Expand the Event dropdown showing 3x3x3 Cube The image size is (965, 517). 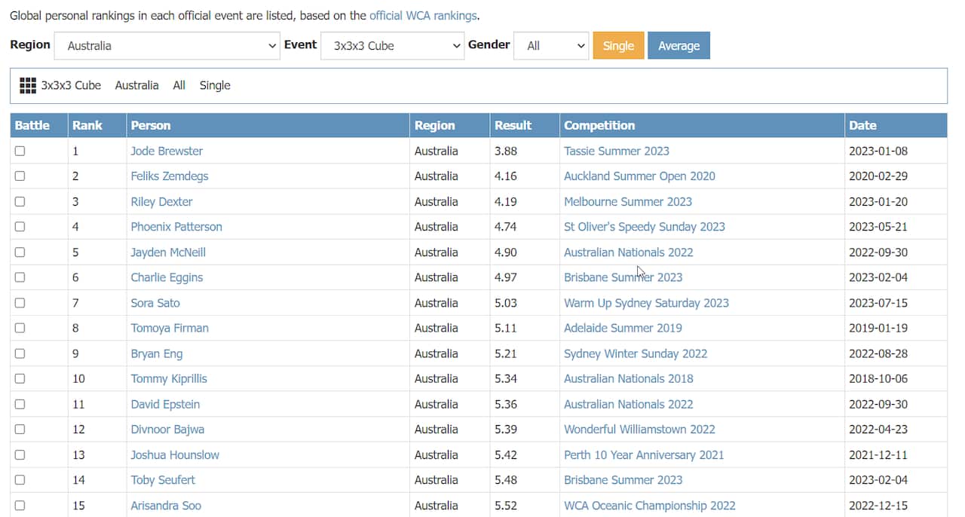393,46
